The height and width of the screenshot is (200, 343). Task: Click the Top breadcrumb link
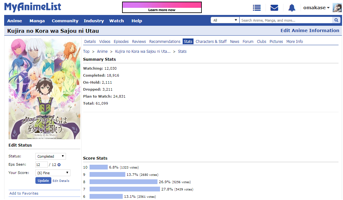86,52
